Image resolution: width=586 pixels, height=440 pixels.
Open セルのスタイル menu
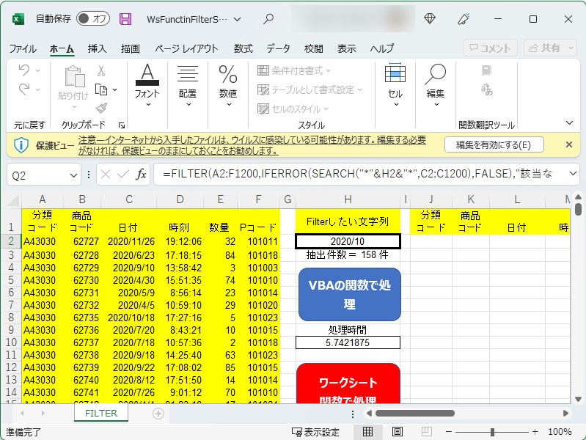pos(293,109)
